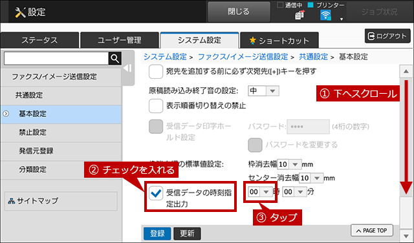Select 基本設定 in sidebar menu

[x=61, y=114]
